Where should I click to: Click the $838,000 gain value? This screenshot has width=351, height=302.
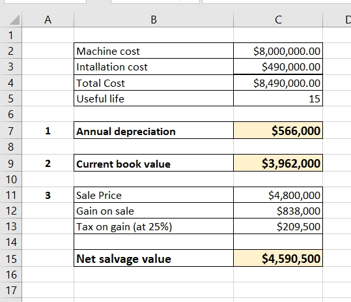[278, 211]
